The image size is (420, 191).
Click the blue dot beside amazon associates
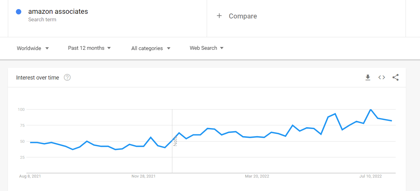[19, 12]
